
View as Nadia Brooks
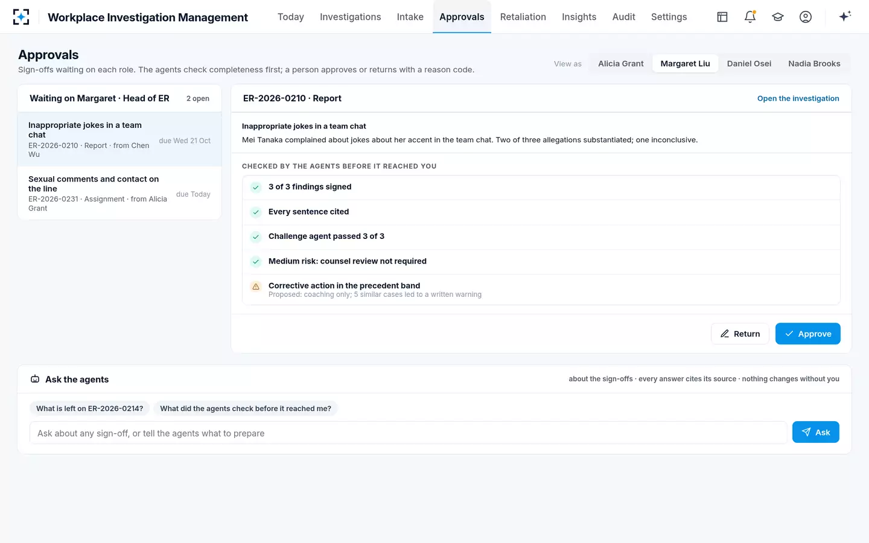(814, 63)
